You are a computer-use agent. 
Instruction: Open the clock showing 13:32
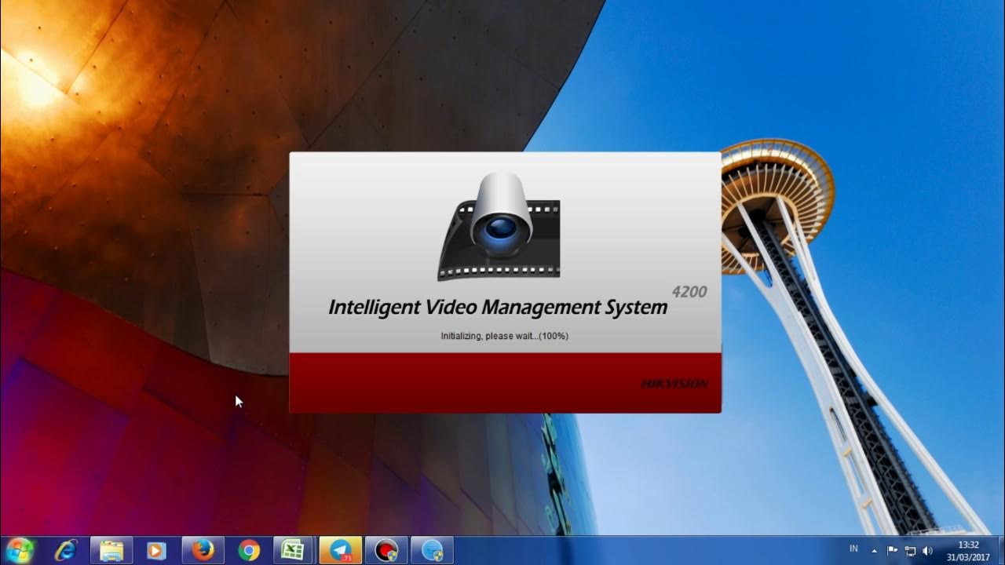pos(968,551)
